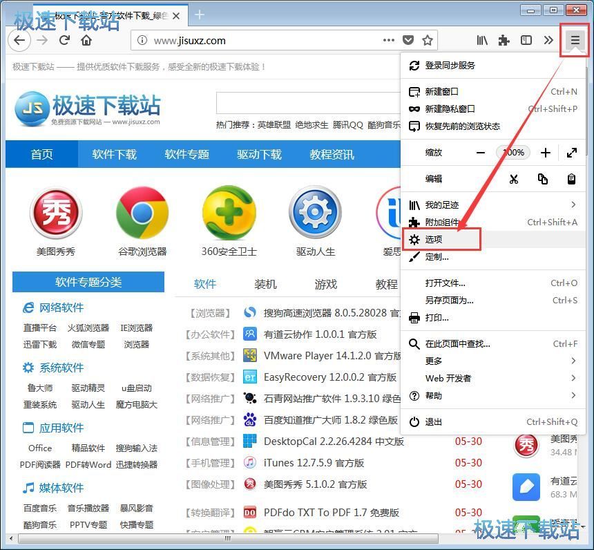This screenshot has width=594, height=550.
Task: Bookmark this page with the star
Action: pos(428,40)
